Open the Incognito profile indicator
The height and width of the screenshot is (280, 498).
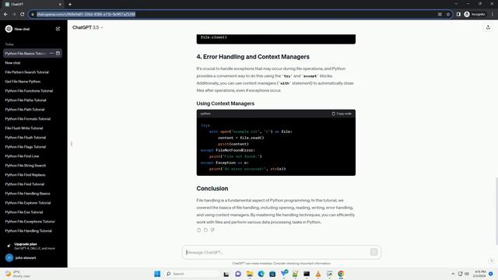475,14
